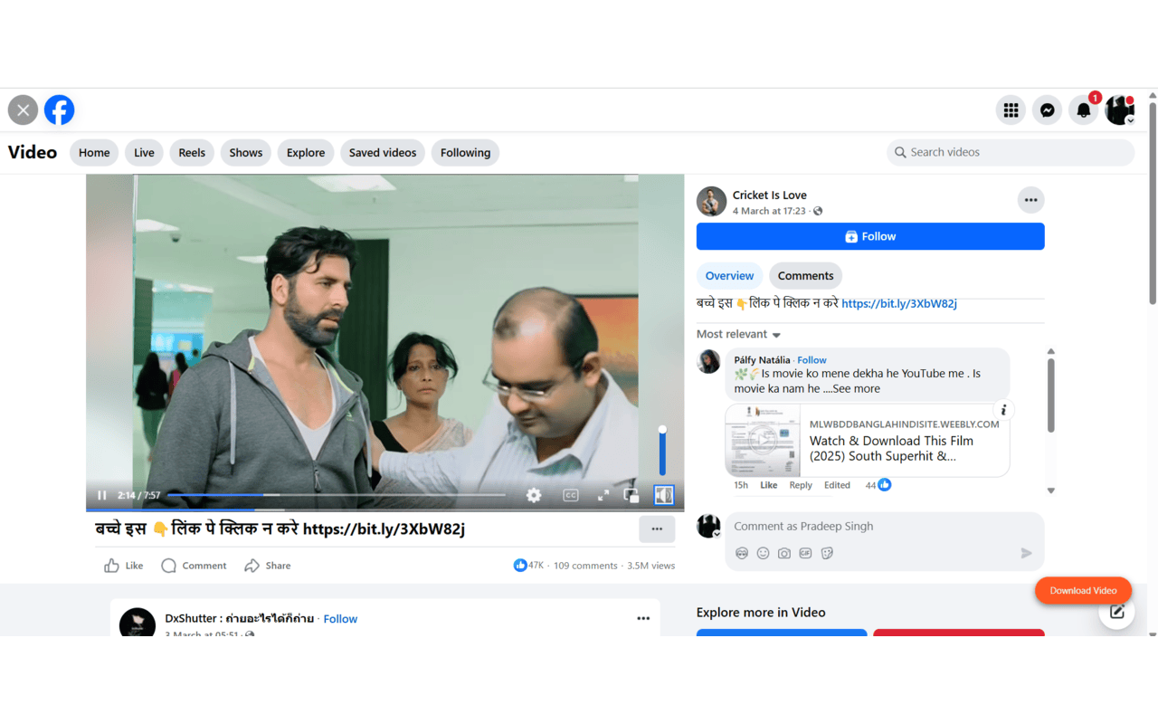Open the Facebook menu grid icon
Image resolution: width=1158 pixels, height=724 pixels.
point(1011,110)
